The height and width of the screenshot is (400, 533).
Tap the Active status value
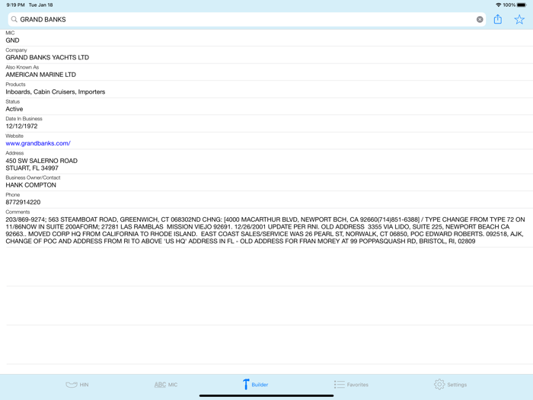pyautogui.click(x=14, y=109)
